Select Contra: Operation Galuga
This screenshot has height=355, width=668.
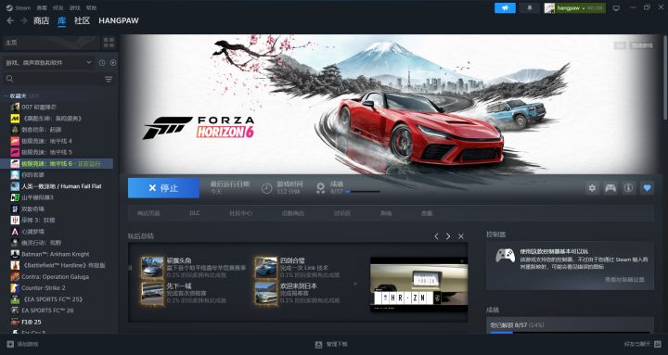pyautogui.click(x=58, y=277)
